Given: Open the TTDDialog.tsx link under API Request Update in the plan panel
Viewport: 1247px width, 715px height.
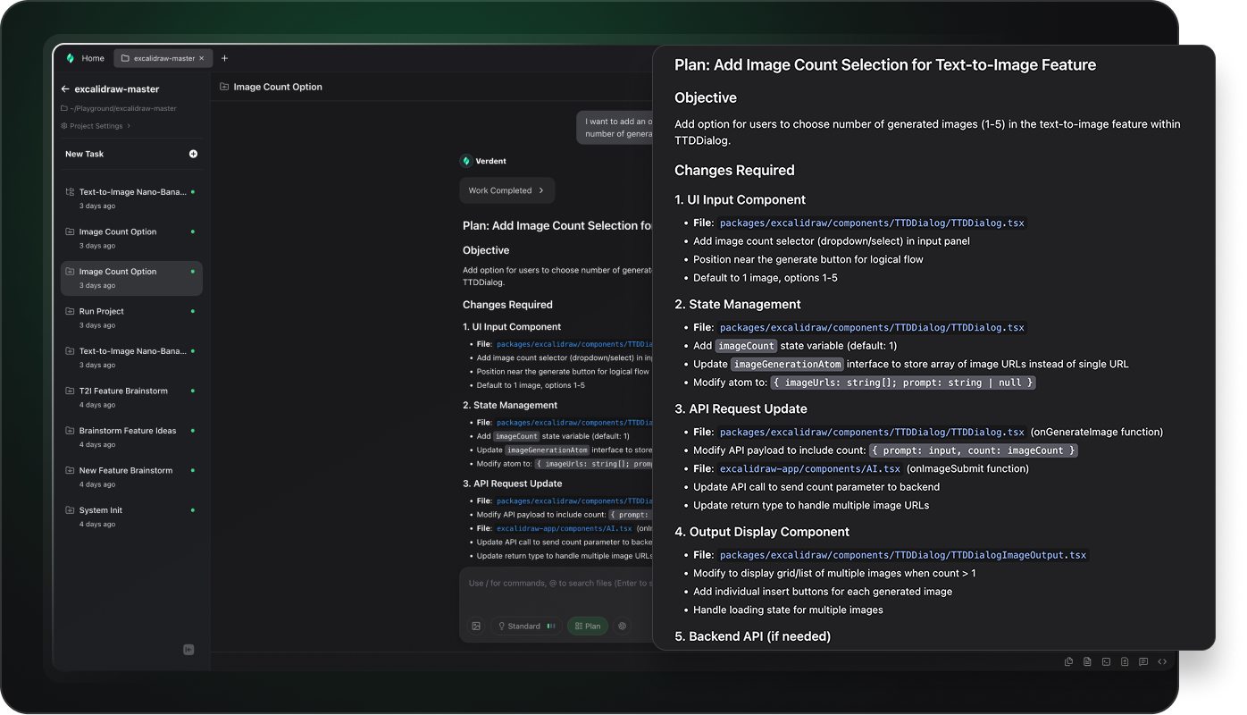Looking at the screenshot, I should (872, 433).
